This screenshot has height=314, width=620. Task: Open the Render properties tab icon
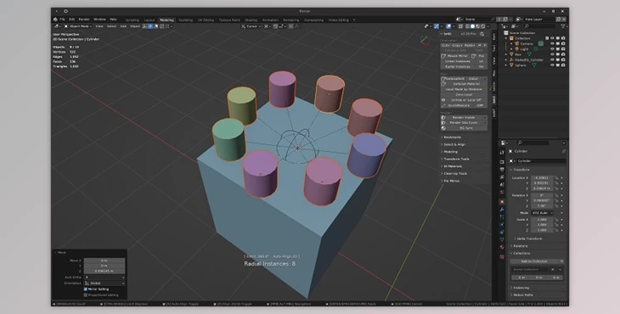(502, 162)
